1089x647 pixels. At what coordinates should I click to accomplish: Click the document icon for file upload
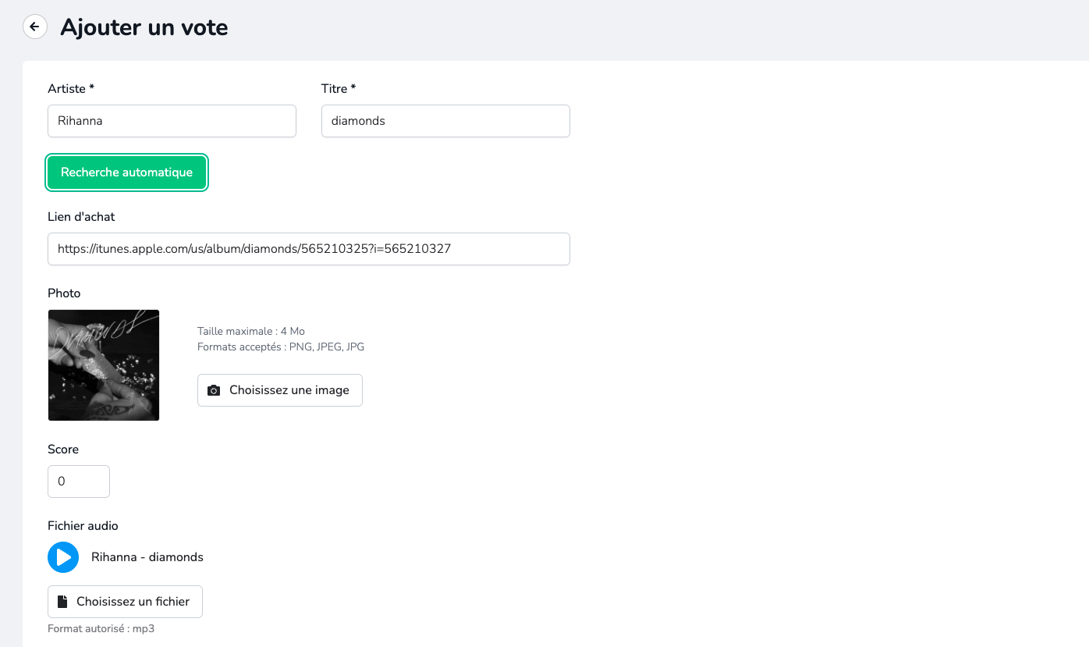tap(62, 602)
